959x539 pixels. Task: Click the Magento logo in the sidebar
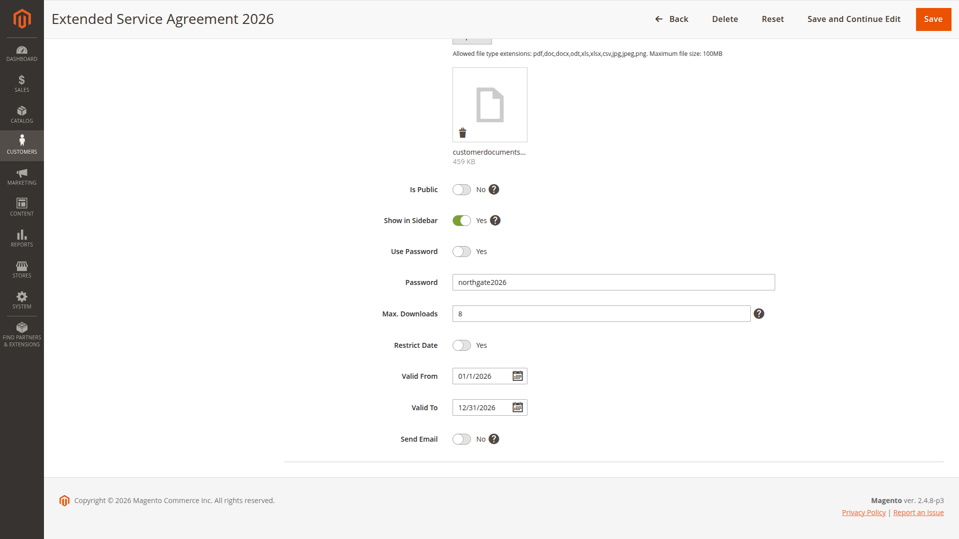pos(22,19)
